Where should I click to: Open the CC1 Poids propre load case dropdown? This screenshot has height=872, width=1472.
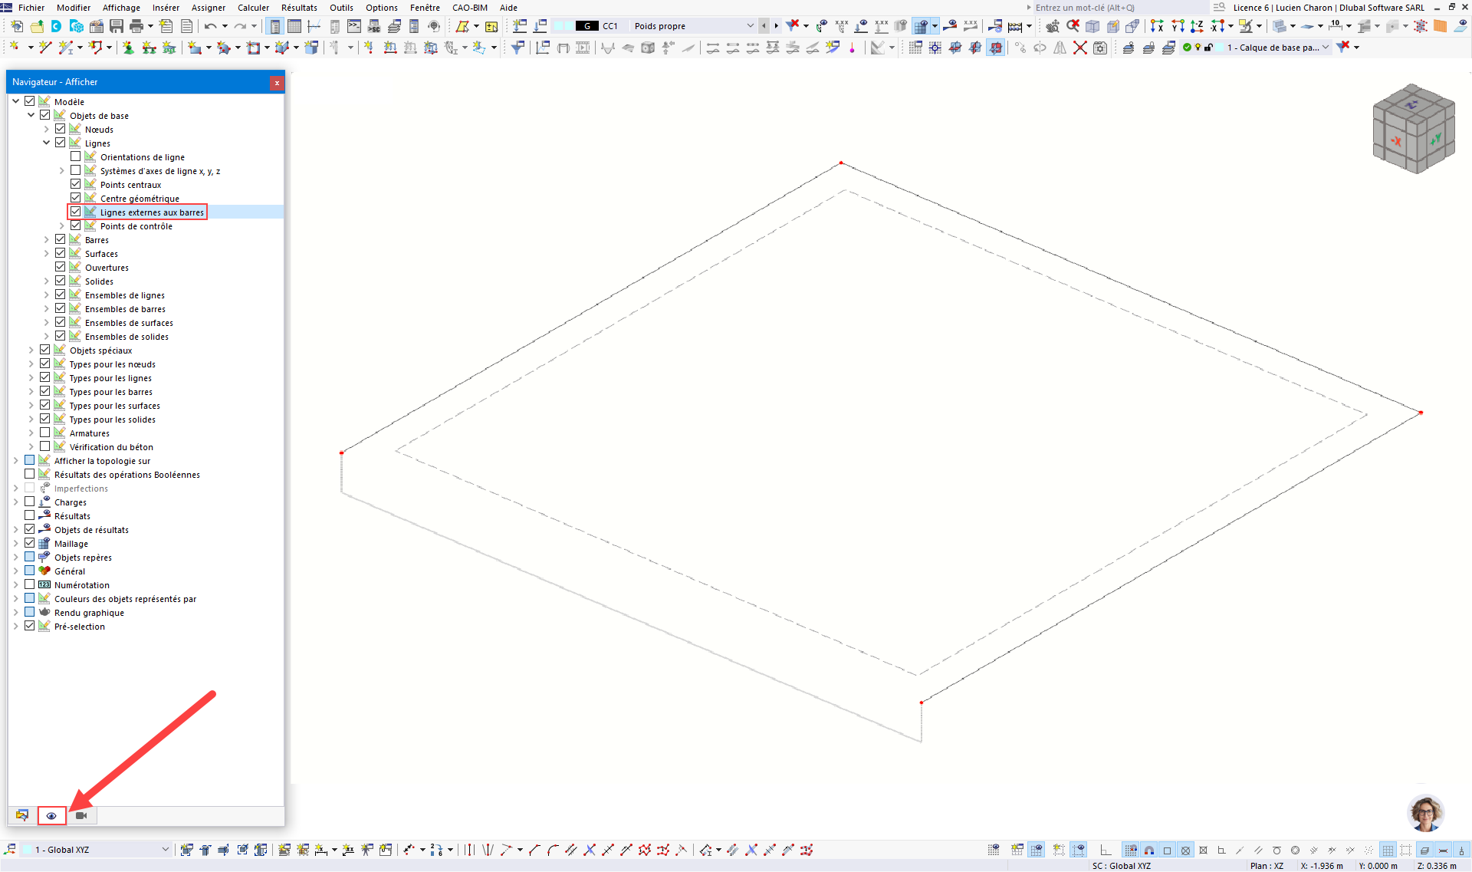click(x=750, y=25)
